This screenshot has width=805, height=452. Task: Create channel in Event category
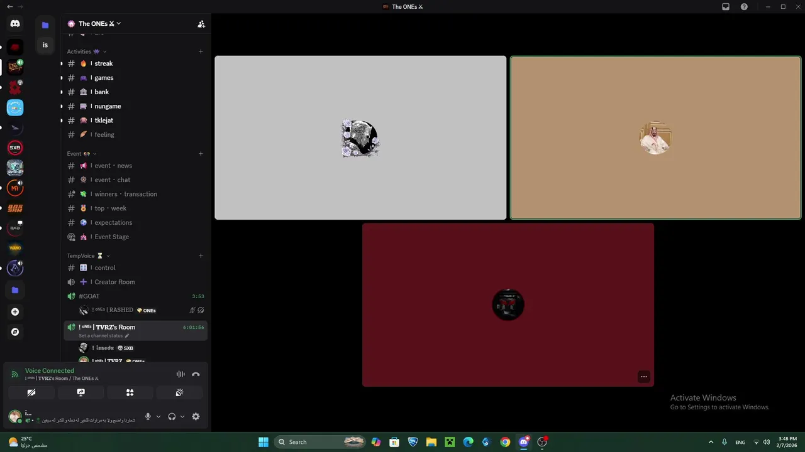coord(201,154)
